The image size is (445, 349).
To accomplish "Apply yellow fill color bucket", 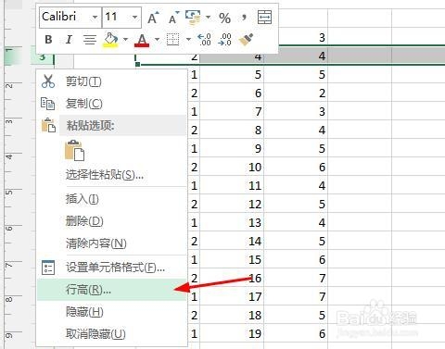I will (x=110, y=40).
